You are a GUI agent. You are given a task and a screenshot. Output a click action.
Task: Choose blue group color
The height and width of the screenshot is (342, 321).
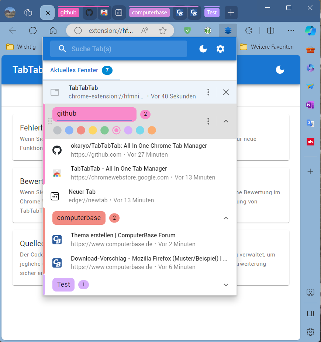[69, 130]
